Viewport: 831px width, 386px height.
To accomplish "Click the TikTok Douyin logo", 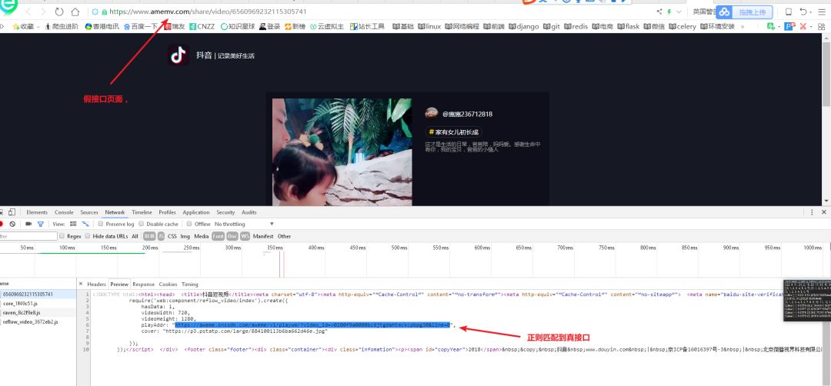I will [x=179, y=55].
